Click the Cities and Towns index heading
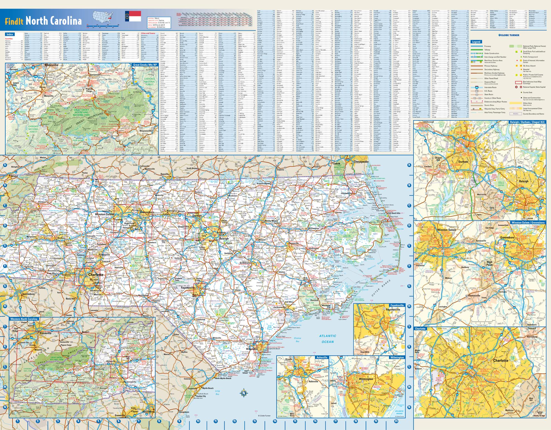Screen dimensions: 551x430 [148, 33]
